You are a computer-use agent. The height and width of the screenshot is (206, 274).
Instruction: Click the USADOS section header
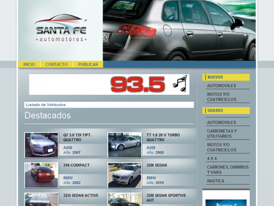226,110
